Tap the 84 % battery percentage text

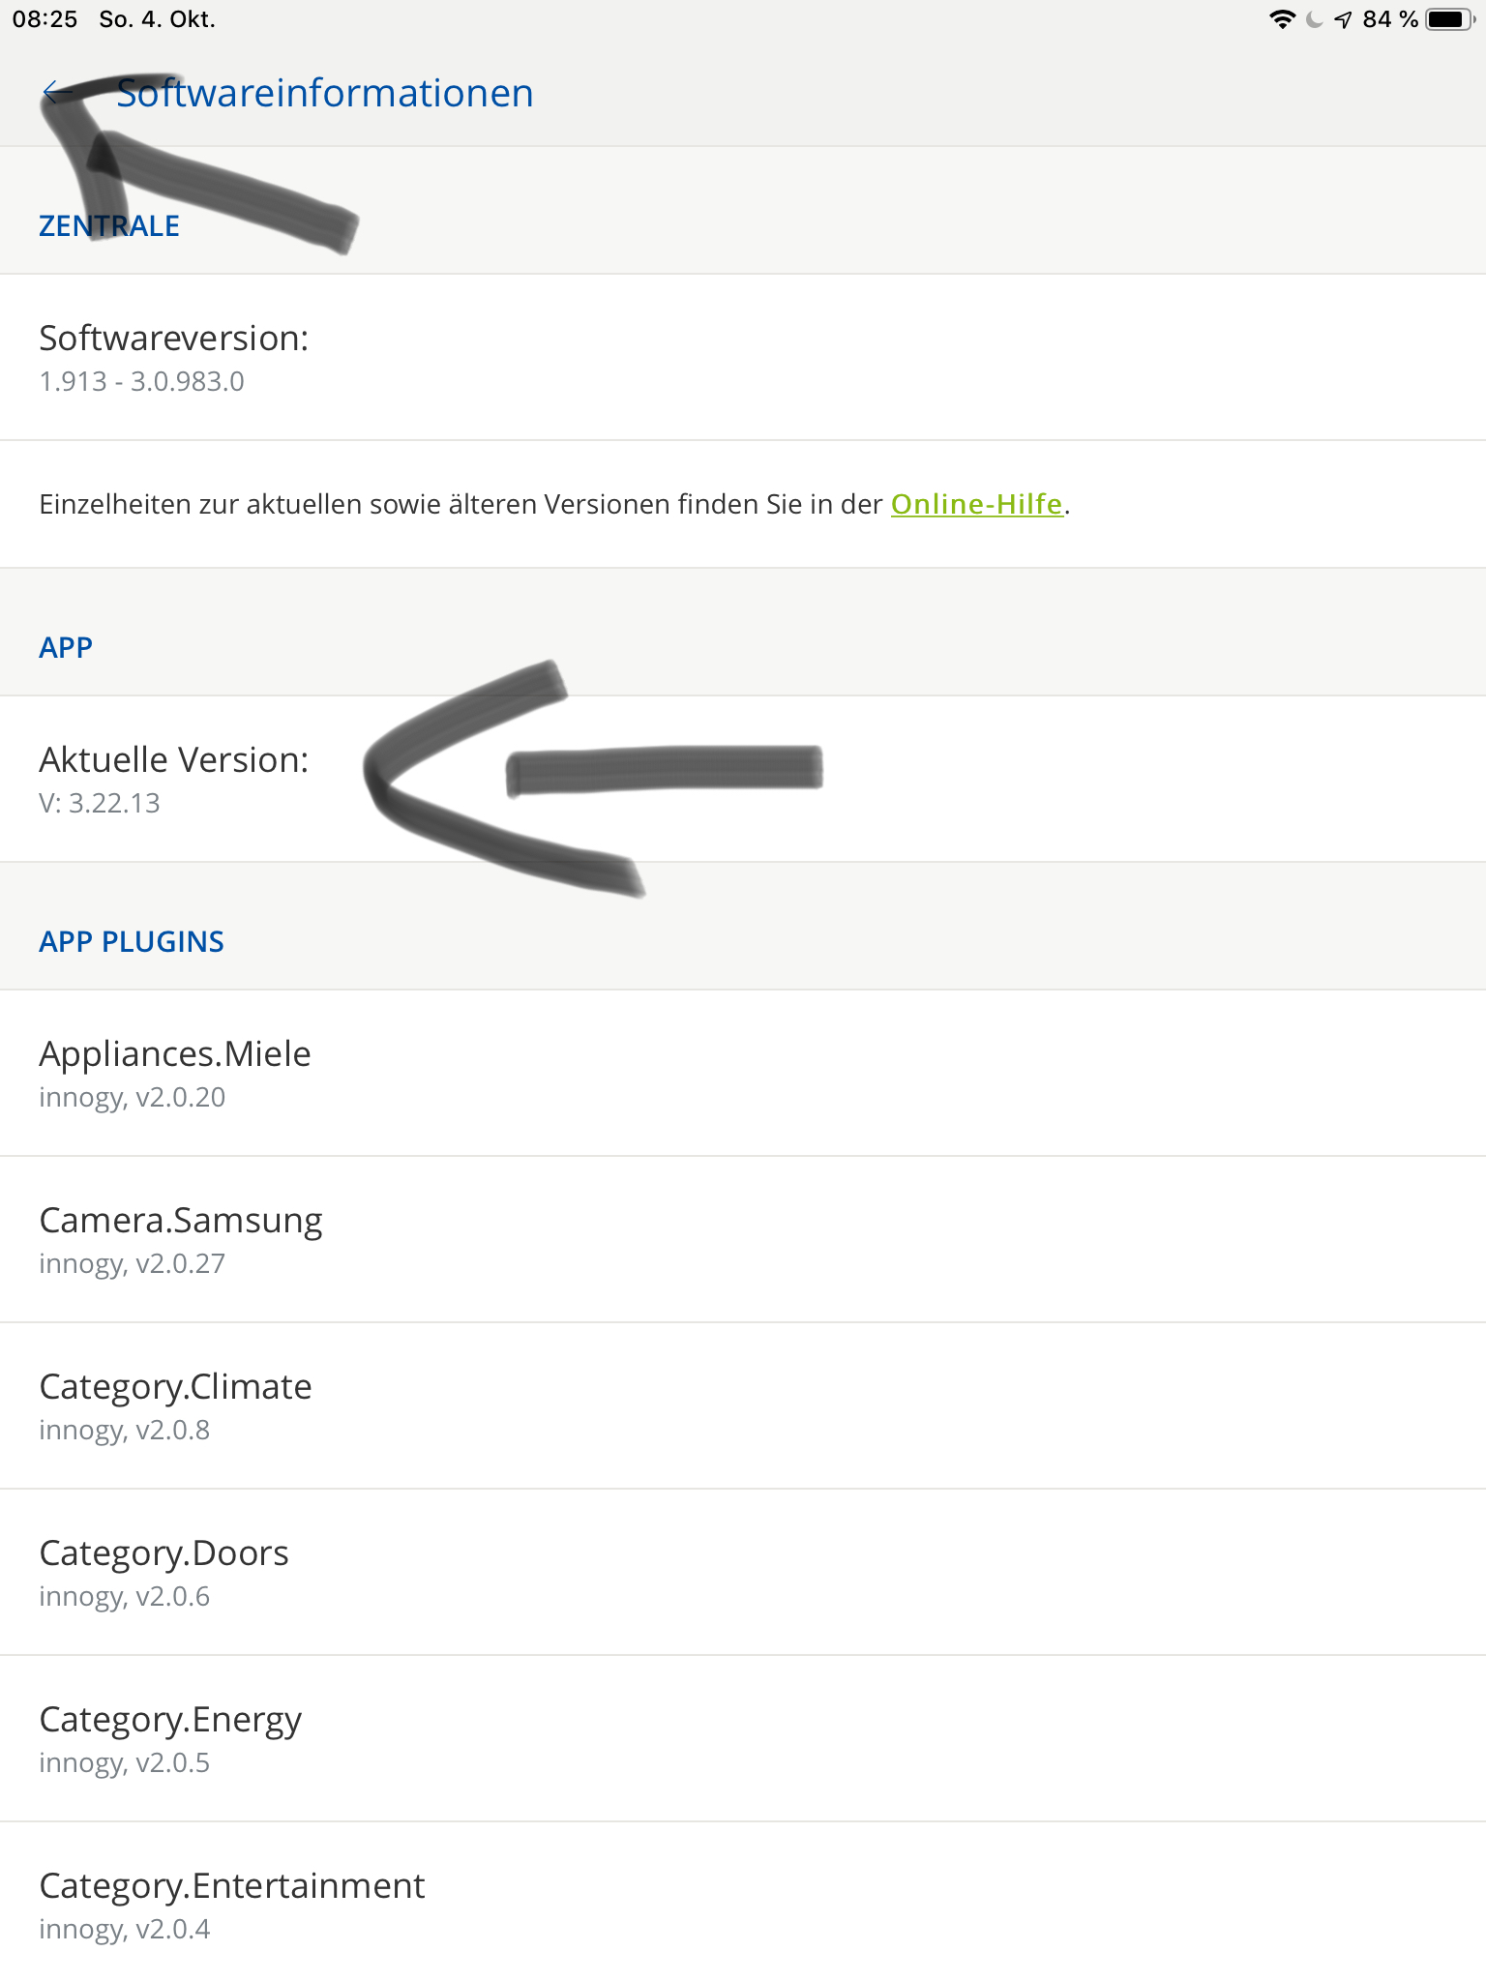tap(1389, 19)
